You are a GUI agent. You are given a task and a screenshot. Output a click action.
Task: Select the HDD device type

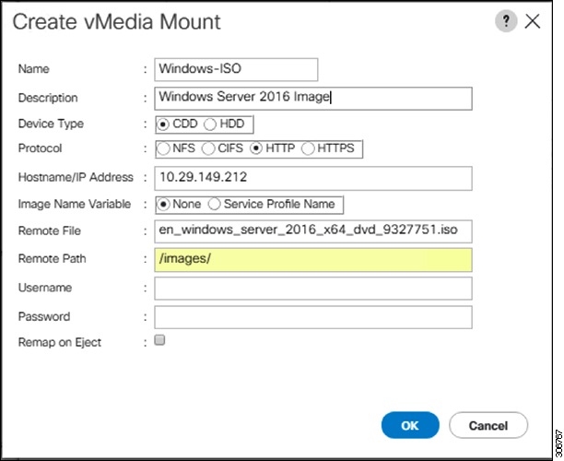coord(210,124)
